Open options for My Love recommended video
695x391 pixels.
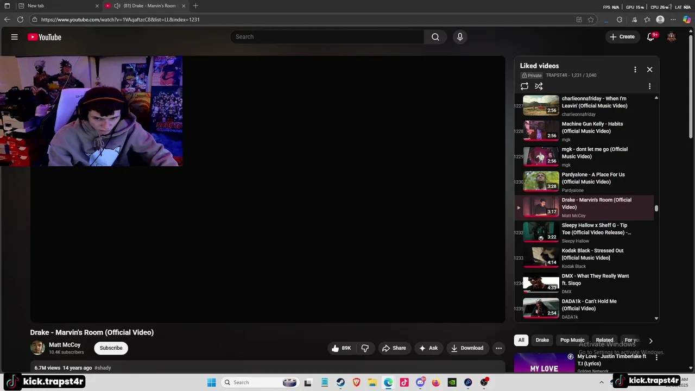656,357
